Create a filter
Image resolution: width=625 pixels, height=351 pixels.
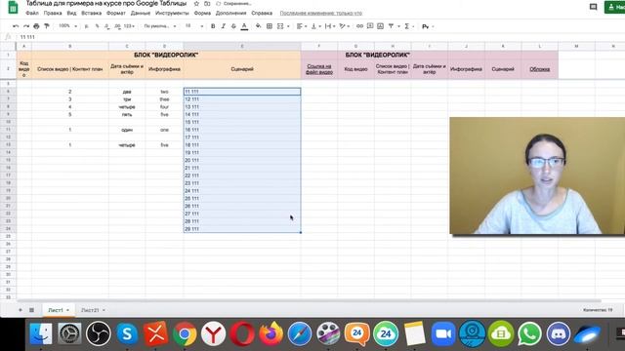(391, 26)
